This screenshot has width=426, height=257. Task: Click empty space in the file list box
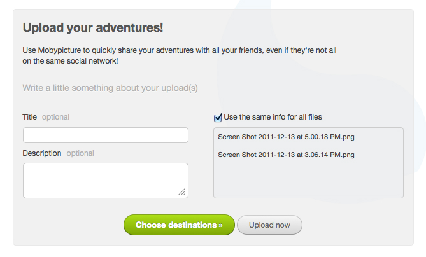[x=308, y=181]
